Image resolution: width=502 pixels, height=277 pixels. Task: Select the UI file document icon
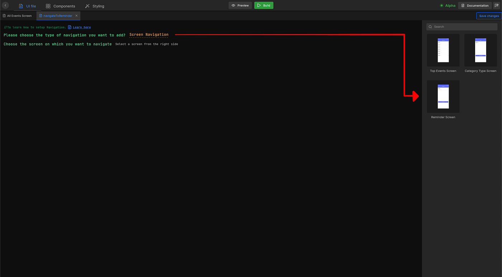click(21, 5)
